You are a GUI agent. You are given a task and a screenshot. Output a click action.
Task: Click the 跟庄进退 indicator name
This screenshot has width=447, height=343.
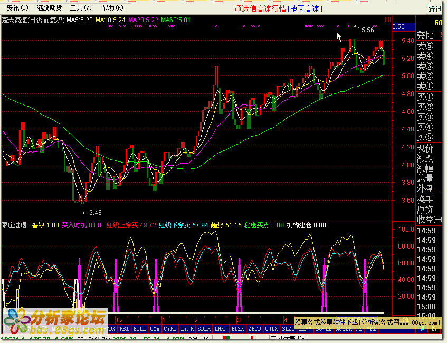14,225
